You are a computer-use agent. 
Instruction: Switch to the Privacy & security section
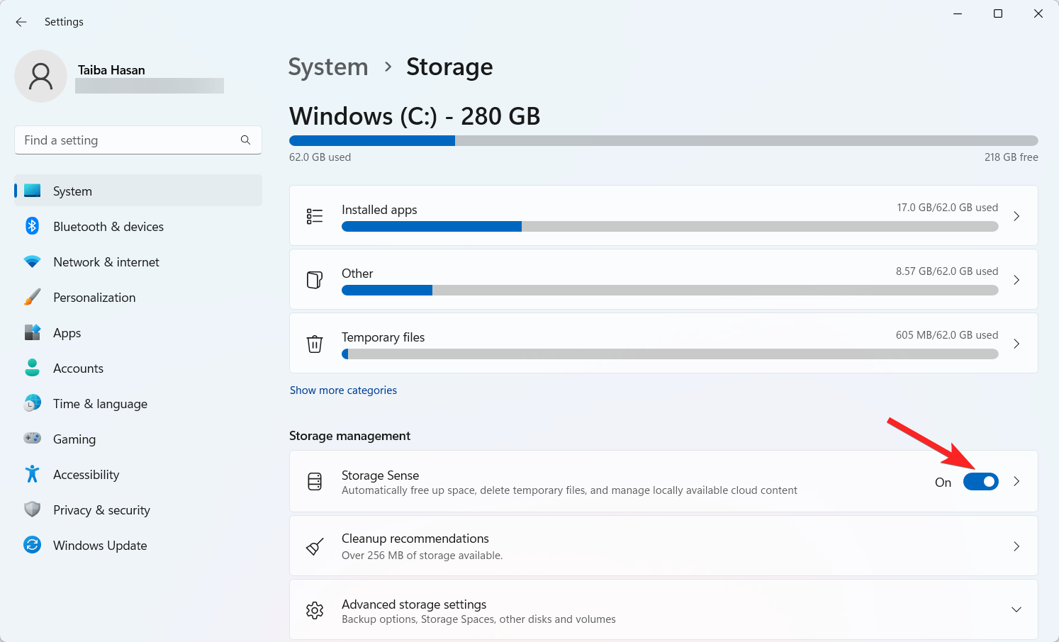(33, 509)
